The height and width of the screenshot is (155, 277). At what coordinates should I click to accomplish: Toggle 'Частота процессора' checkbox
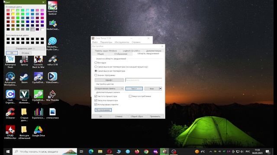(x=96, y=96)
